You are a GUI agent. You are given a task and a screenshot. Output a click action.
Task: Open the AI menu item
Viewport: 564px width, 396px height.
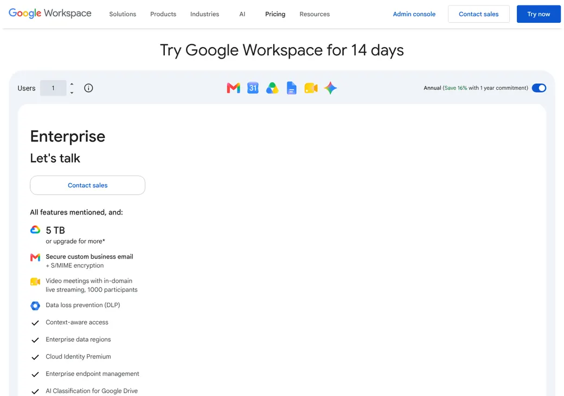tap(242, 14)
